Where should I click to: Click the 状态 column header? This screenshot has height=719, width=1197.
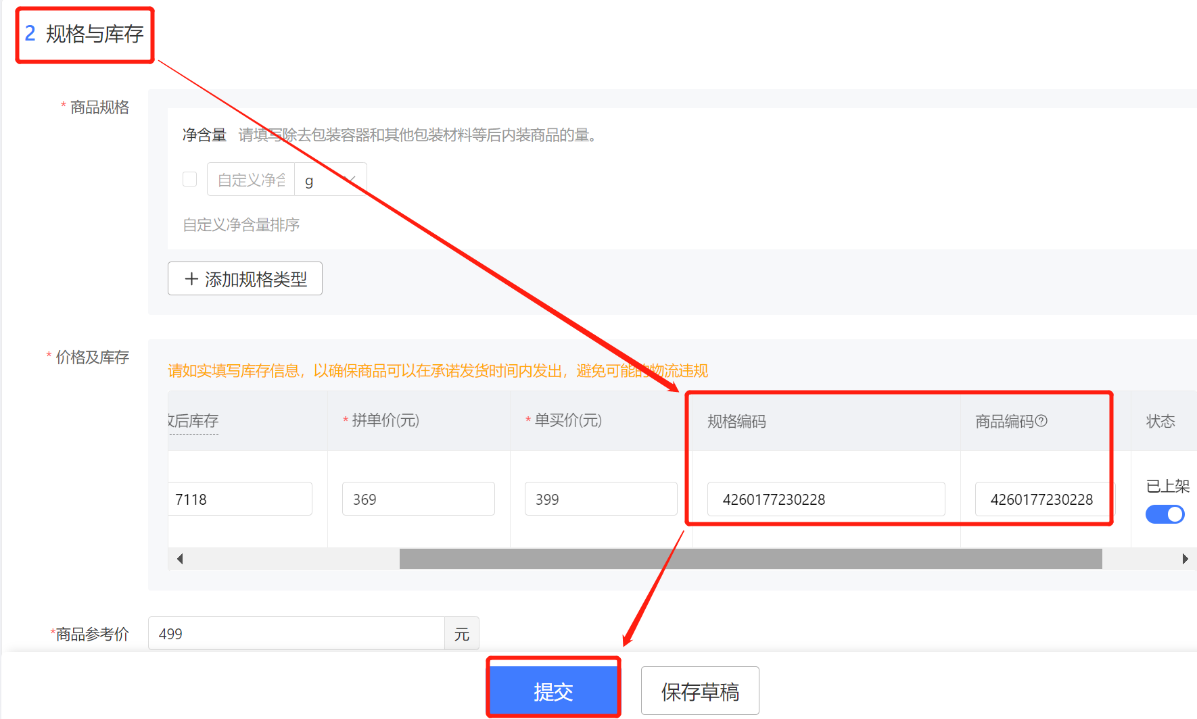pos(1160,421)
